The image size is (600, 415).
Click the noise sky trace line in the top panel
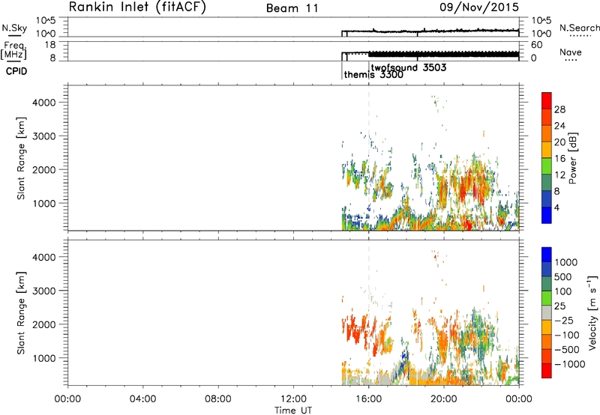coord(430,31)
